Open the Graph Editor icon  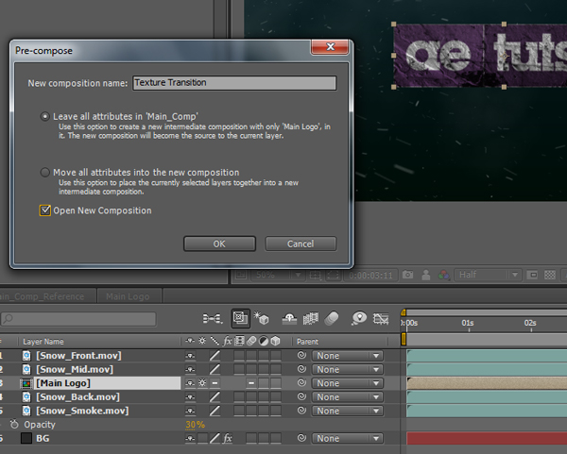(382, 319)
